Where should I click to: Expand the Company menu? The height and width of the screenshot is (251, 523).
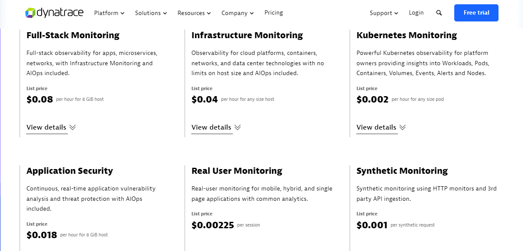pos(238,13)
